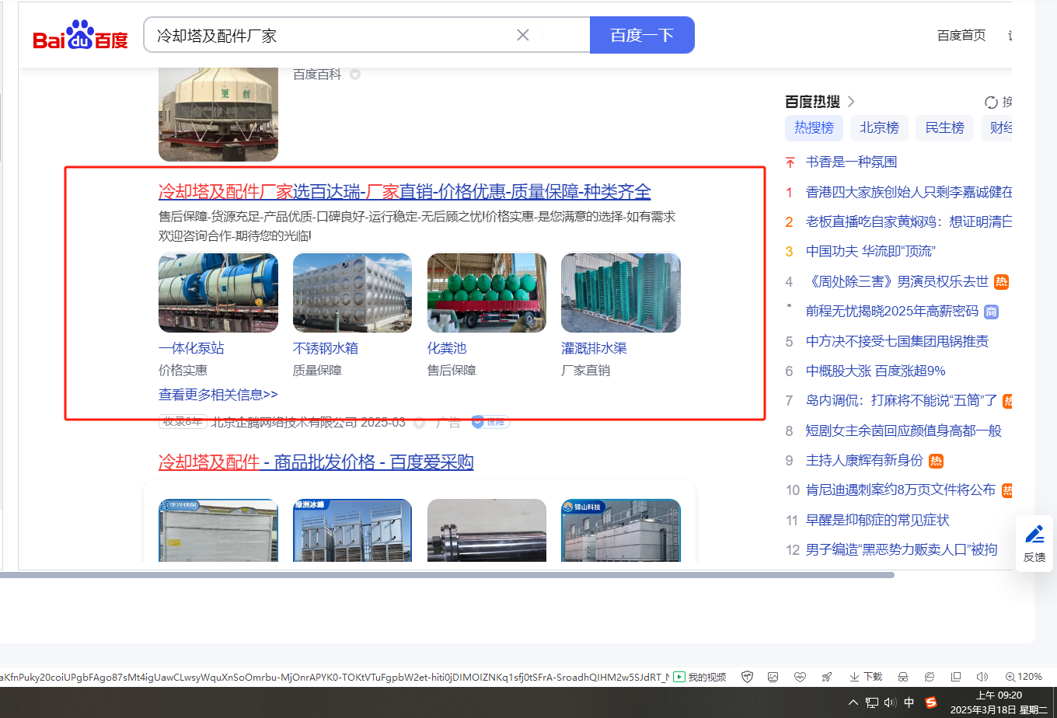Open hot topic 男子编造"黑恶势力贩卖人口"被拘
Viewport: 1057px width, 718px height.
pos(902,549)
